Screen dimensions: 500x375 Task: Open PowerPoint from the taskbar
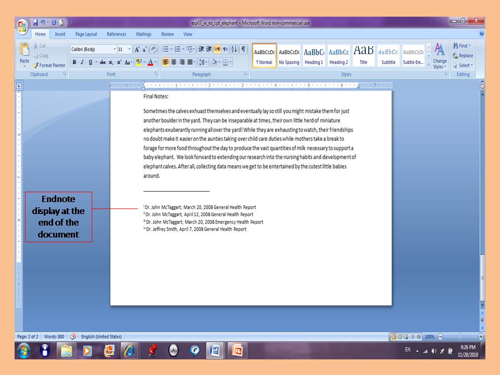[x=236, y=351]
